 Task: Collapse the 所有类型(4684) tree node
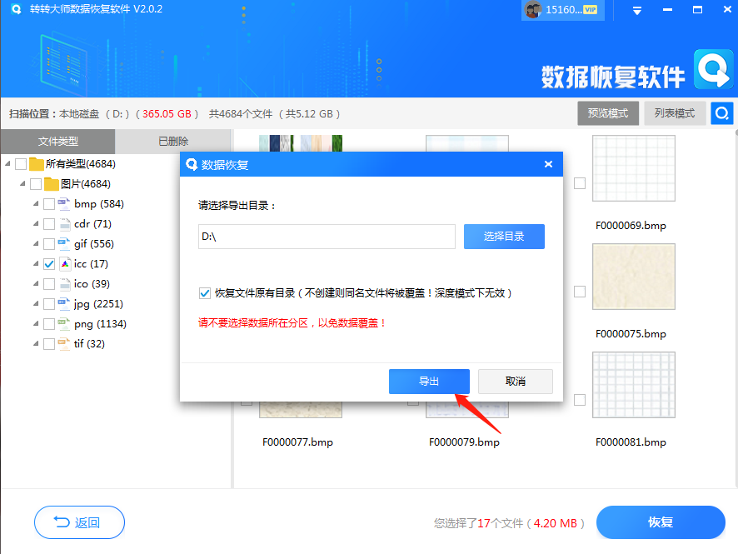point(9,163)
